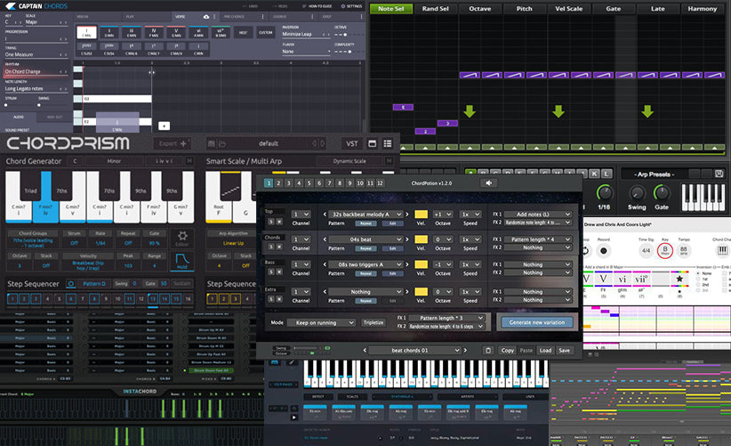Click the 4/4 time signature icon
The image size is (731, 446).
[646, 250]
